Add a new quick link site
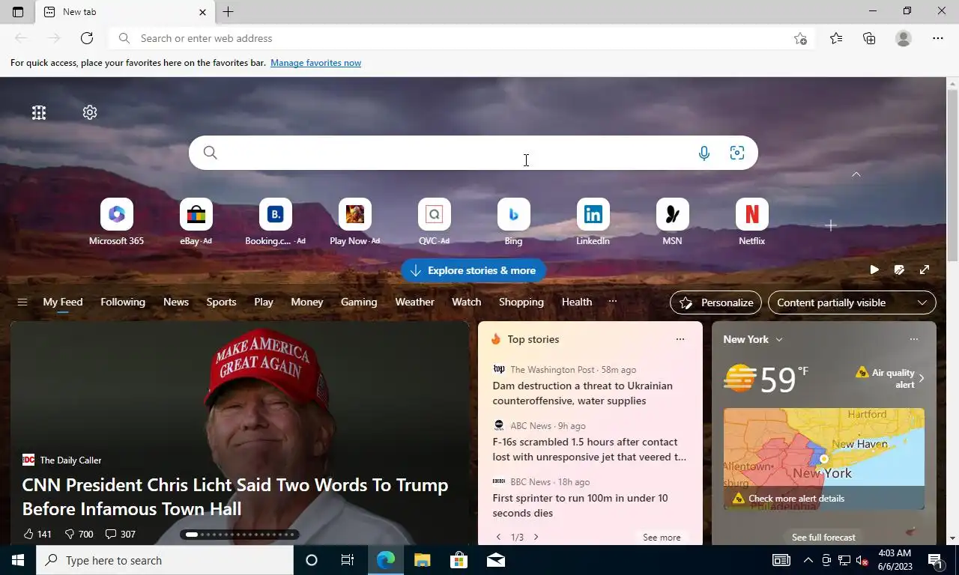 coord(830,225)
